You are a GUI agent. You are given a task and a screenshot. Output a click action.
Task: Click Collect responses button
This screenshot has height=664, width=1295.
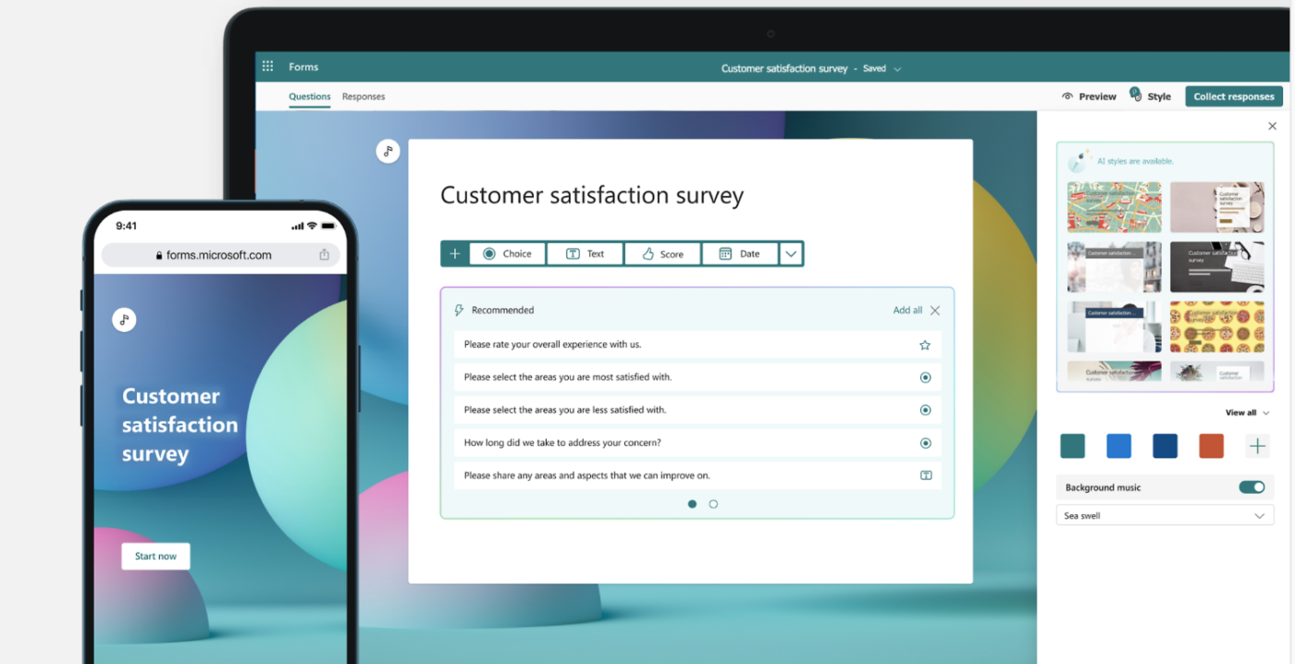pyautogui.click(x=1234, y=96)
